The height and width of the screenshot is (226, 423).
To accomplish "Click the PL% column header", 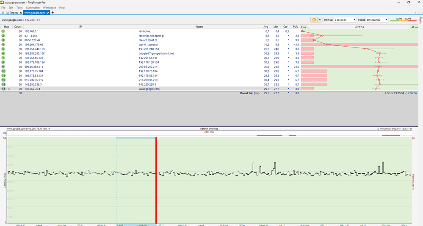I will (x=296, y=27).
